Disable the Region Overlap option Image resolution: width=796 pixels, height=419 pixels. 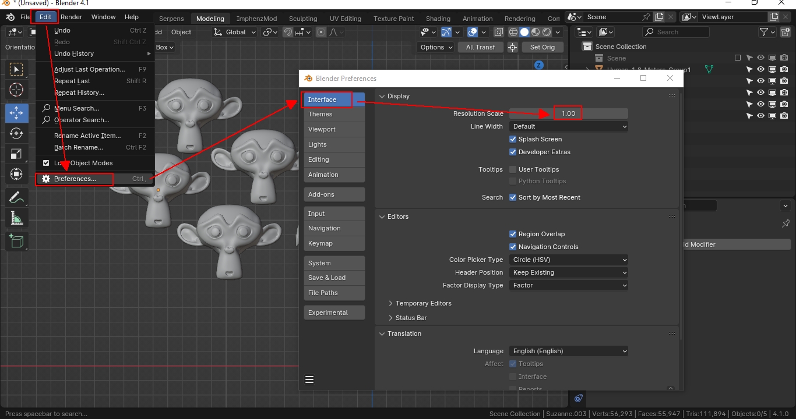[x=513, y=234]
